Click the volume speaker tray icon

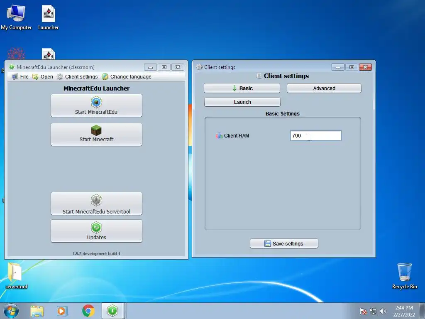[x=383, y=311]
